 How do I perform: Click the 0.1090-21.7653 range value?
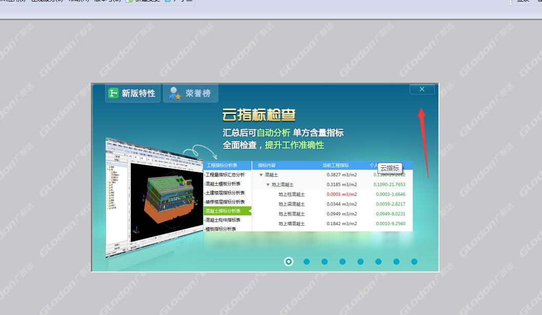[389, 184]
